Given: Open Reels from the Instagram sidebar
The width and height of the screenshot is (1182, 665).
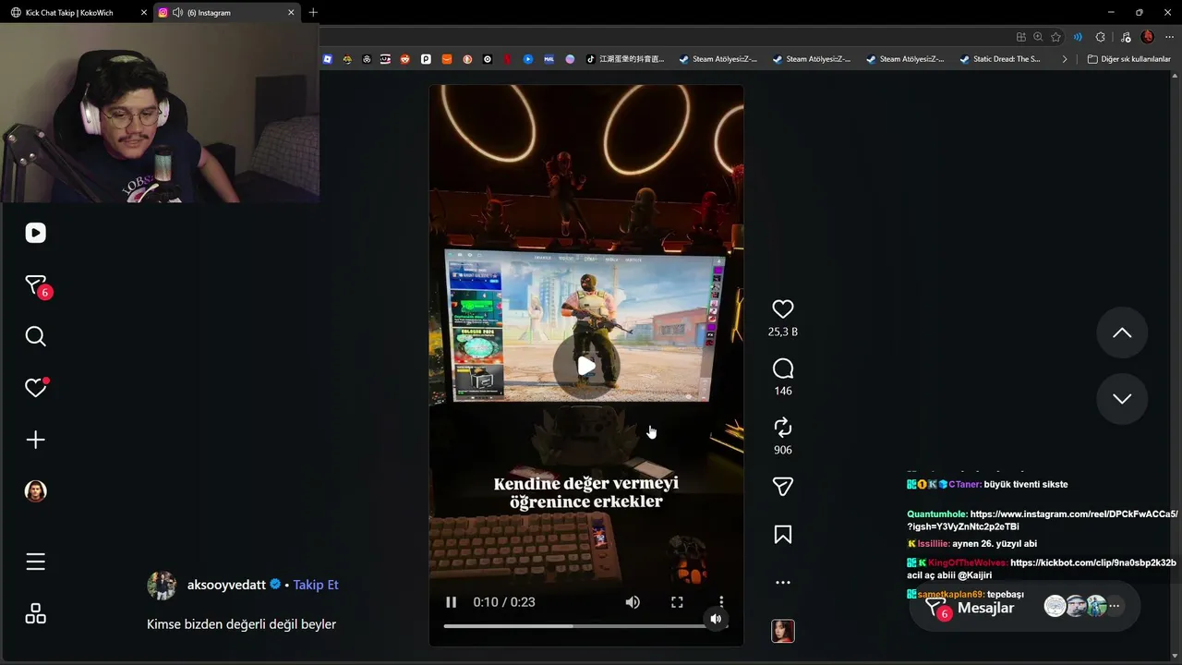Looking at the screenshot, I should pyautogui.click(x=35, y=233).
